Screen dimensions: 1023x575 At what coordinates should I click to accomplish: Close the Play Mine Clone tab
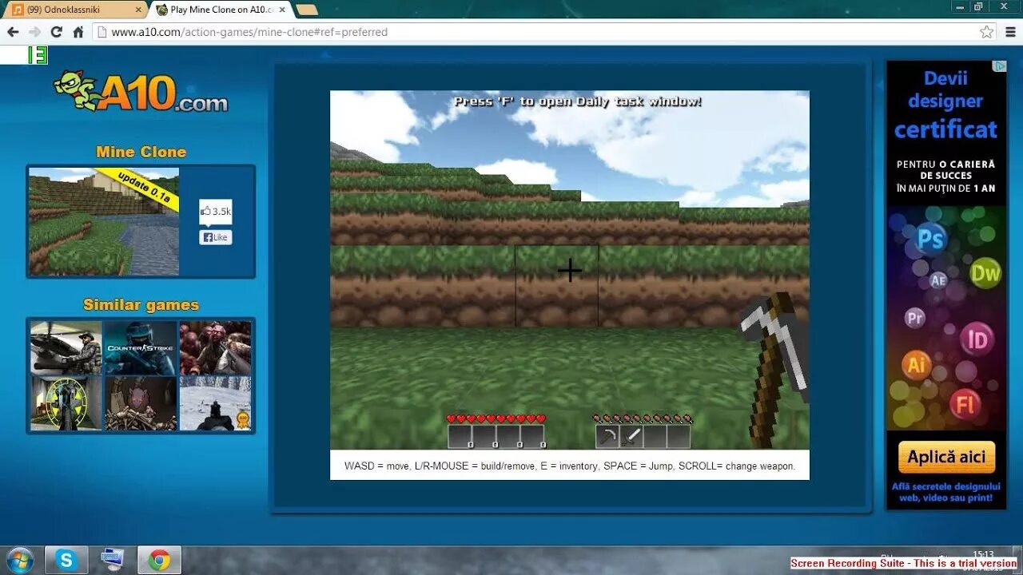(x=282, y=10)
